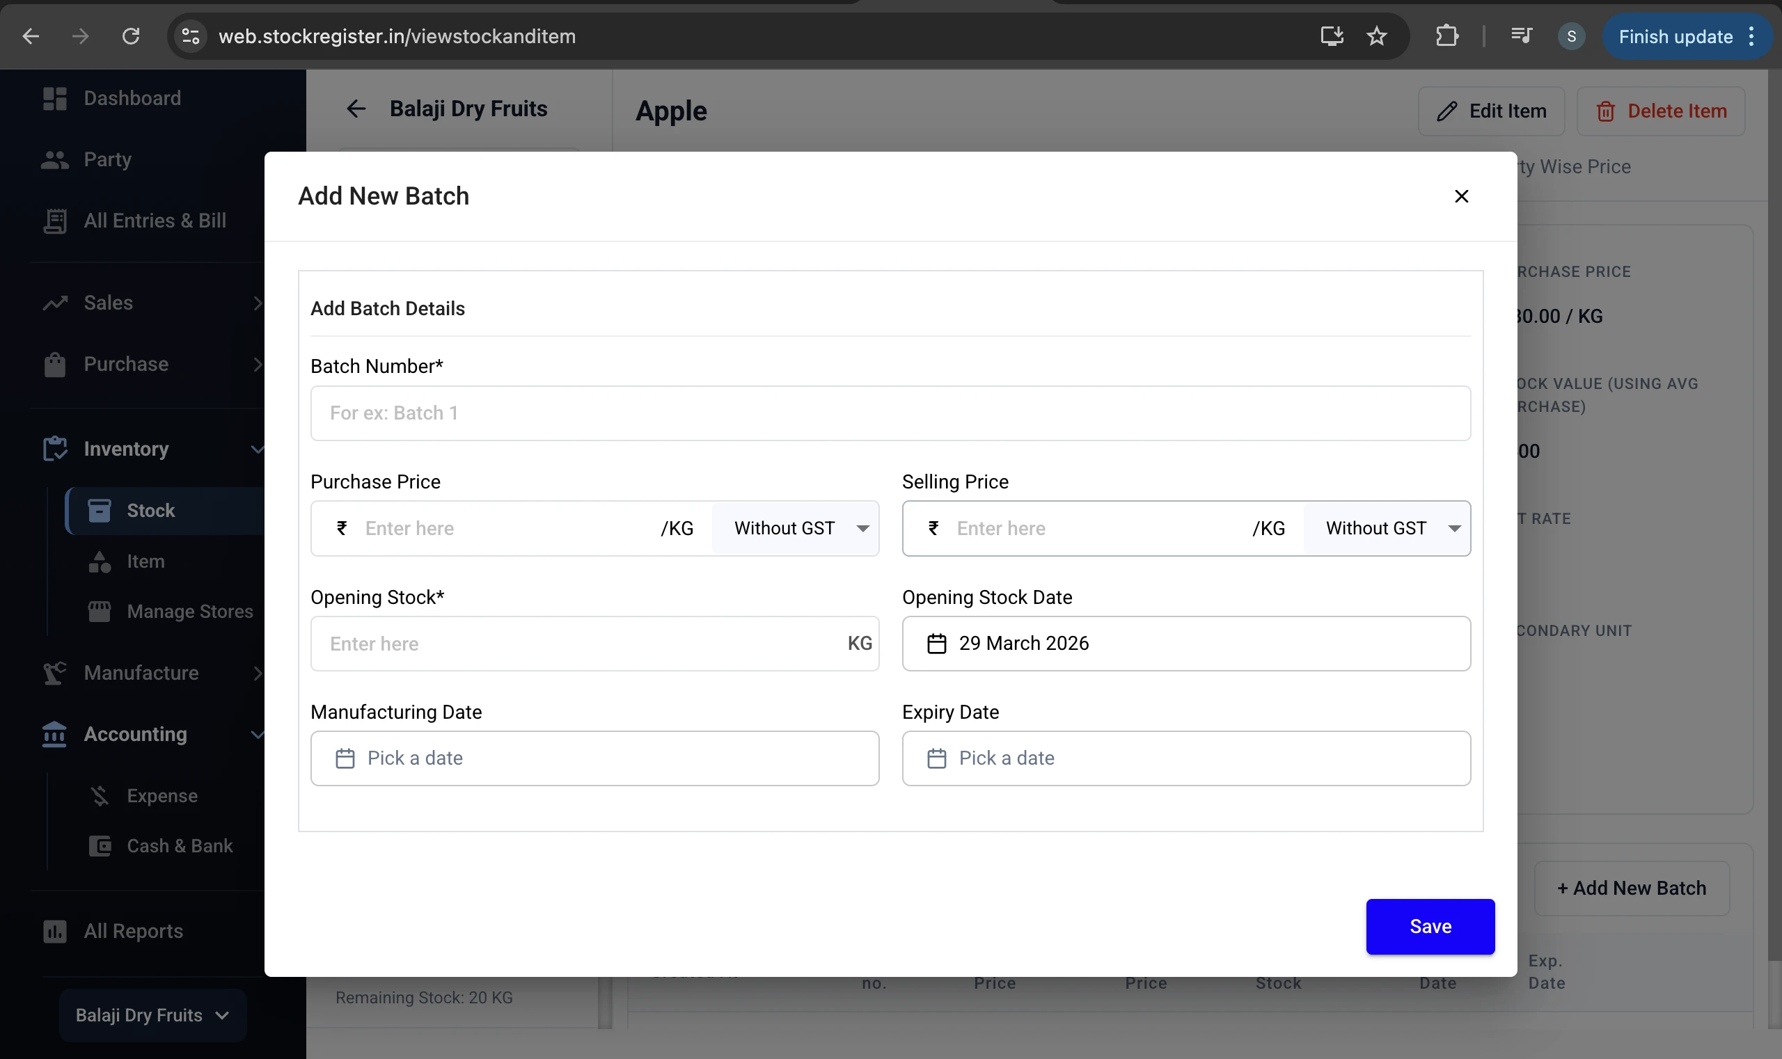Click the All Reports icon
1782x1059 pixels.
(55, 931)
